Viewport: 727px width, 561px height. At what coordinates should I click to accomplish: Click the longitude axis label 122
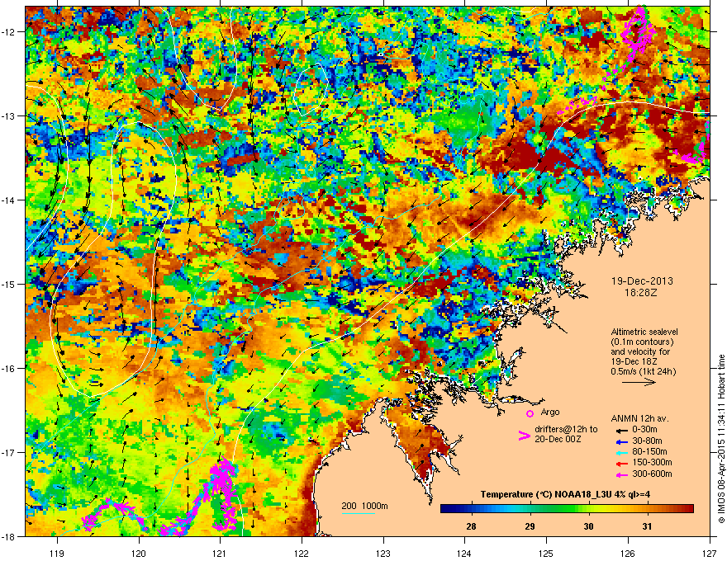[x=302, y=553]
